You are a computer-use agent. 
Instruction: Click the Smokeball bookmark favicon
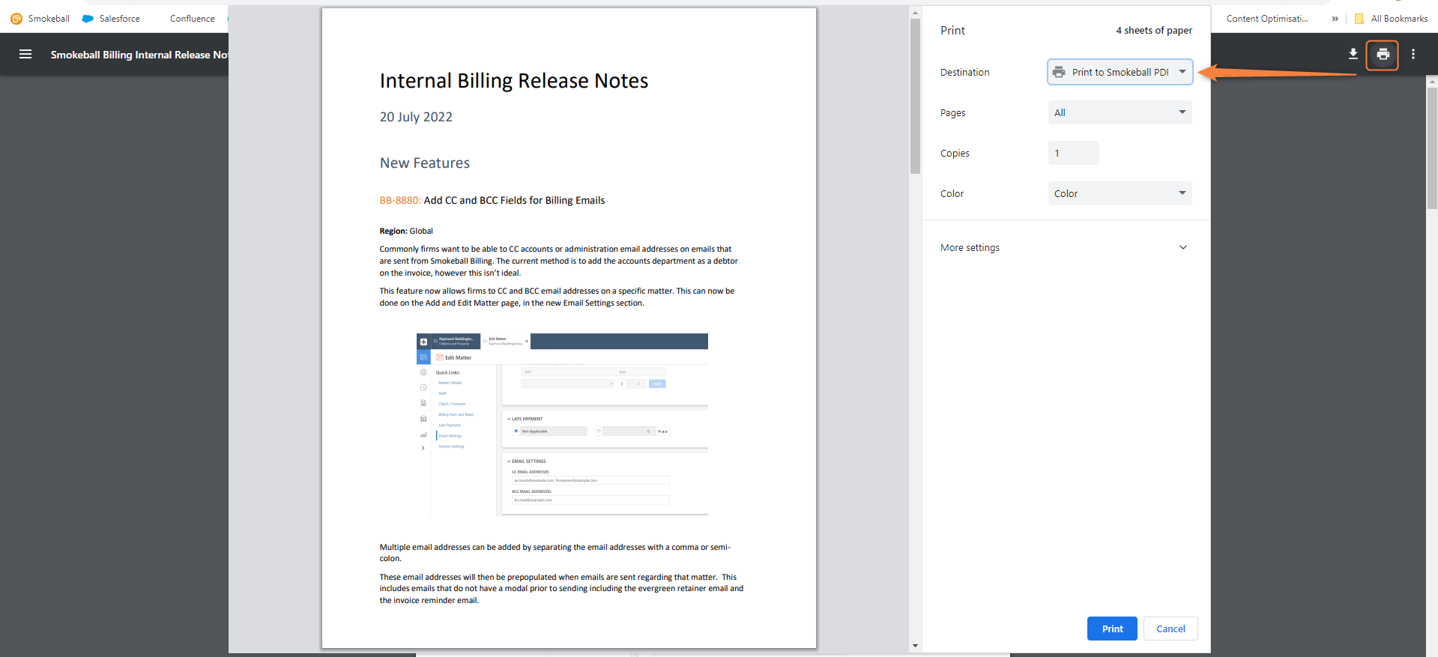click(x=16, y=19)
